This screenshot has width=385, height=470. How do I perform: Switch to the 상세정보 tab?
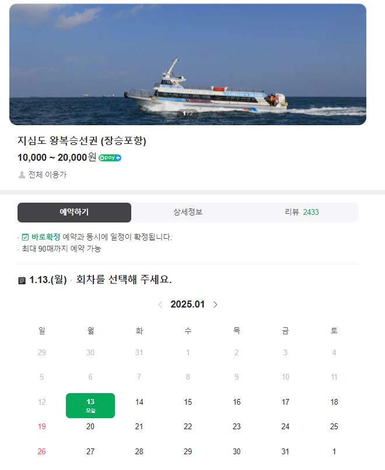pyautogui.click(x=188, y=212)
